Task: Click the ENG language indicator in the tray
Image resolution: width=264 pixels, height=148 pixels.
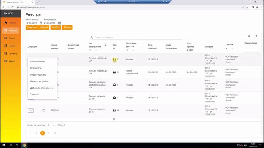Action: pos(245,145)
